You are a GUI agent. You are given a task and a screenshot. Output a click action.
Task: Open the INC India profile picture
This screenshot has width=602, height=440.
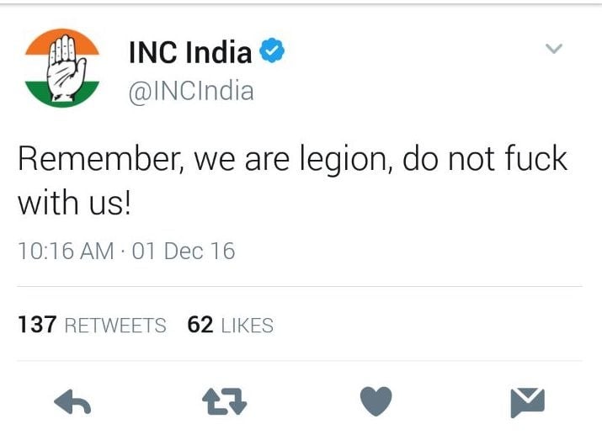[x=62, y=68]
